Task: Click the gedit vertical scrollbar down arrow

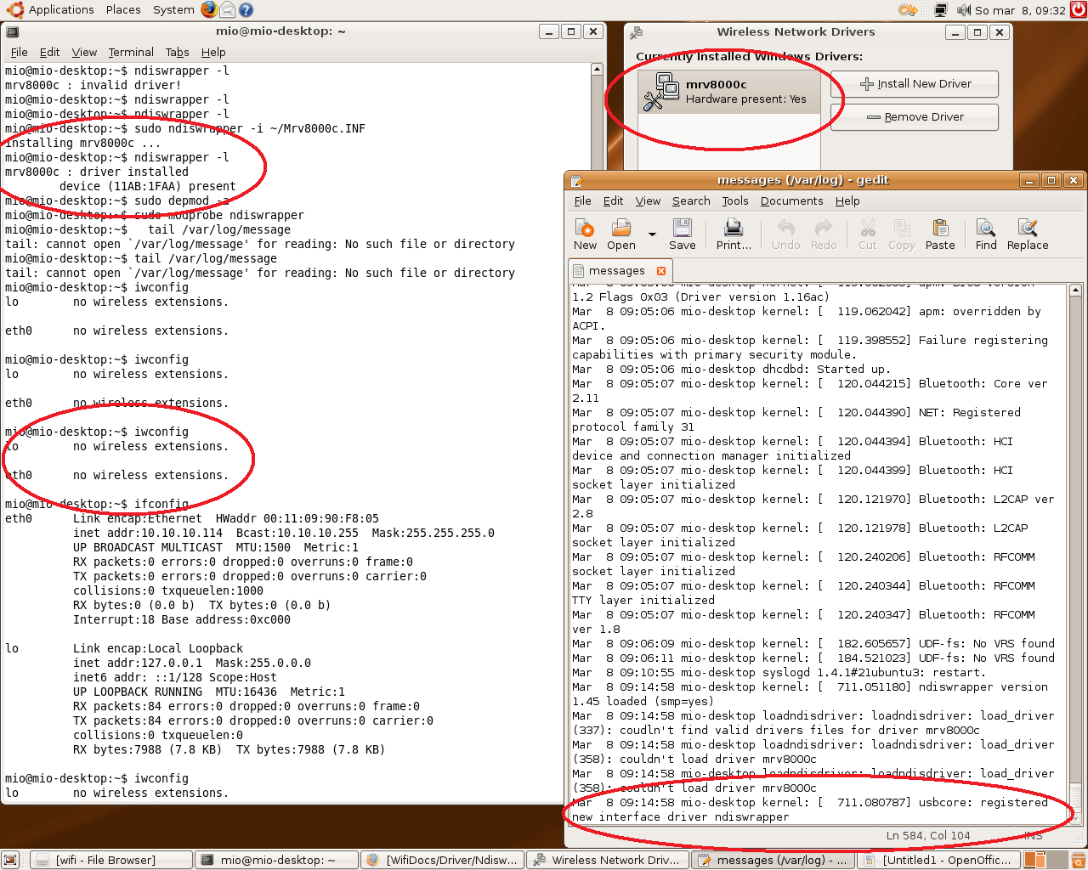Action: click(x=1075, y=817)
